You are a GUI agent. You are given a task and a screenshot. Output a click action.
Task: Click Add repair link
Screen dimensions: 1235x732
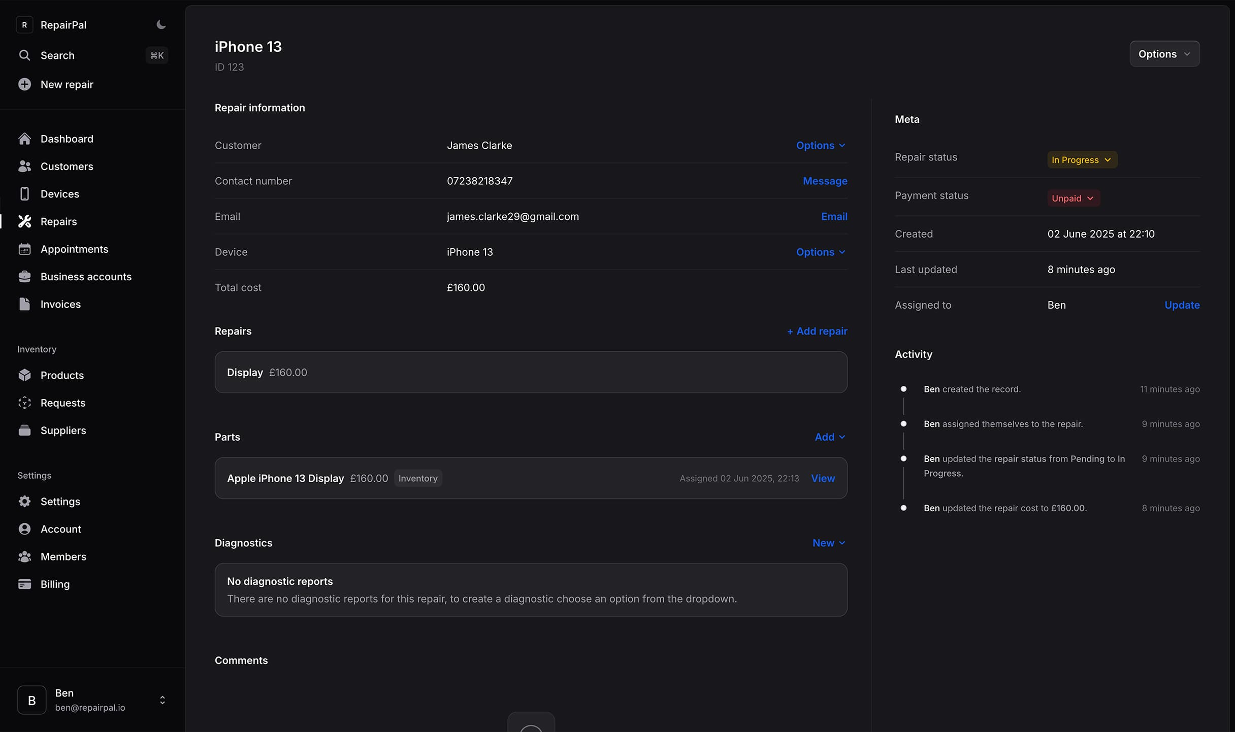[x=817, y=331]
